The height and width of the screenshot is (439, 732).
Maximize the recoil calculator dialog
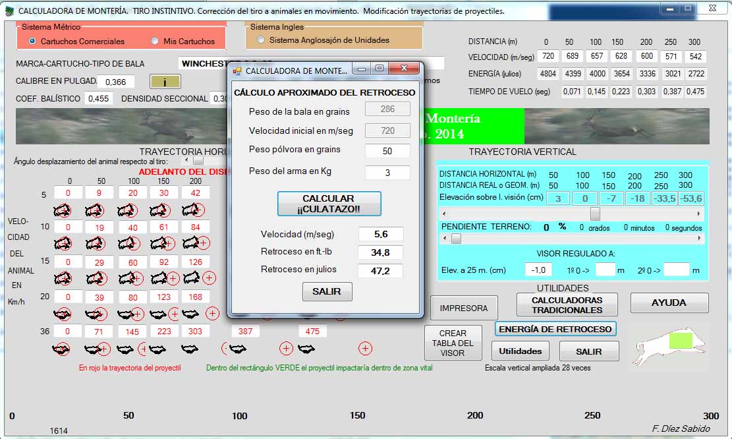tap(379, 69)
